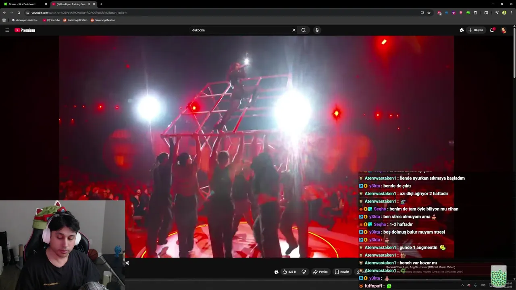
Task: Open the first Transmogrification bookmark
Action: pos(75,20)
